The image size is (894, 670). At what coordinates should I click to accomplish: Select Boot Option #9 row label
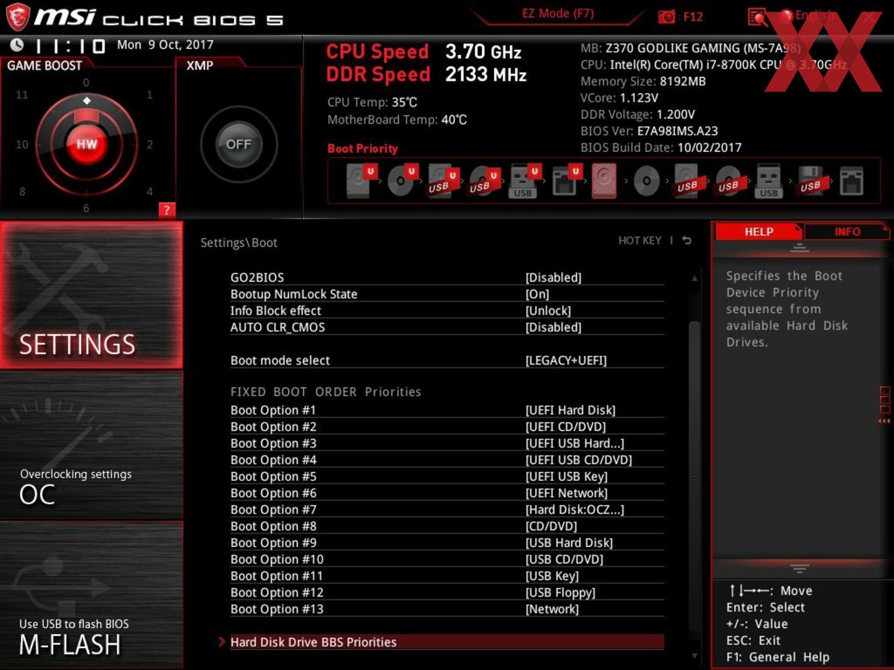(x=273, y=543)
